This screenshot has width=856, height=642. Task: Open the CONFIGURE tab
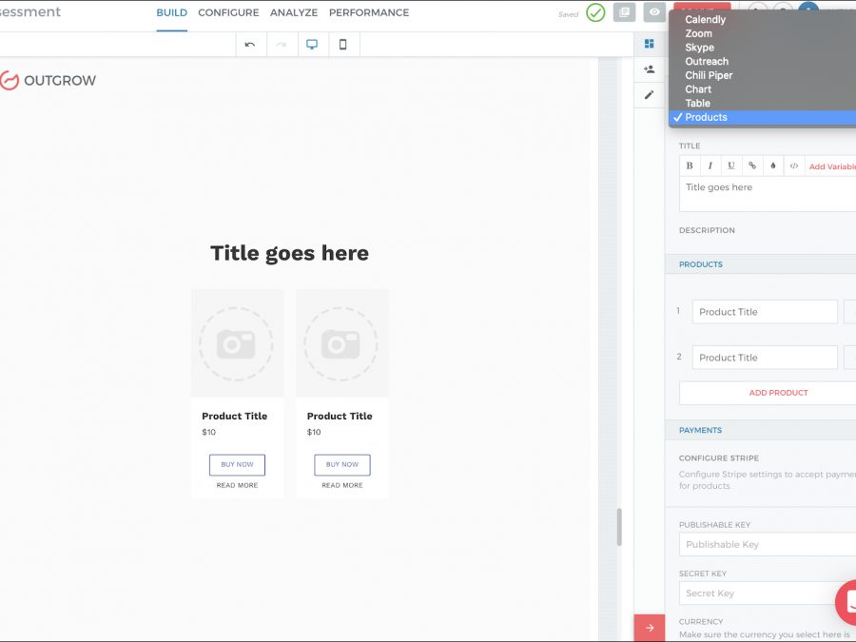[x=228, y=13]
